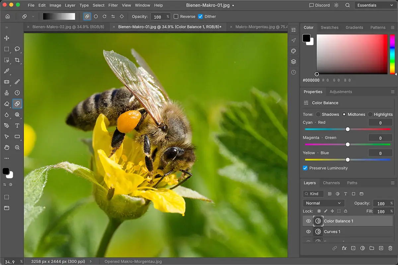
Task: Switch to the Channels tab
Action: click(x=331, y=183)
